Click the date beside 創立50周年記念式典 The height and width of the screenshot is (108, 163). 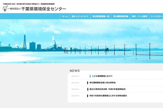[x=75, y=89]
